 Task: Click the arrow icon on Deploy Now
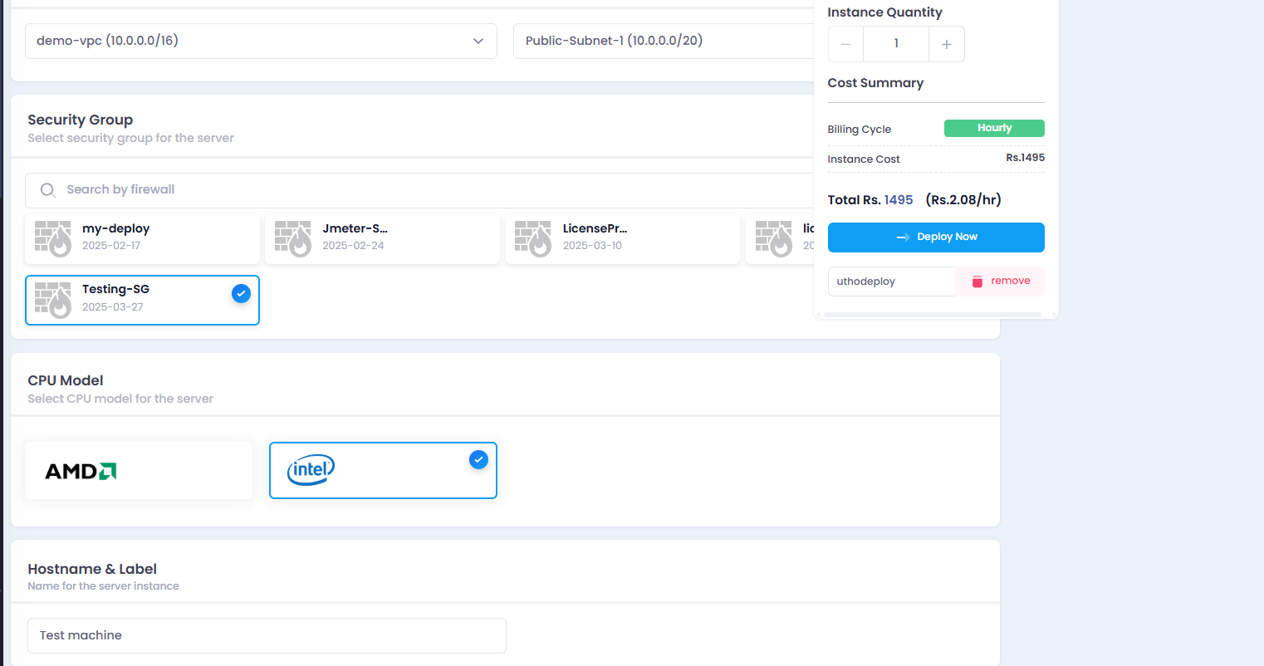click(904, 238)
